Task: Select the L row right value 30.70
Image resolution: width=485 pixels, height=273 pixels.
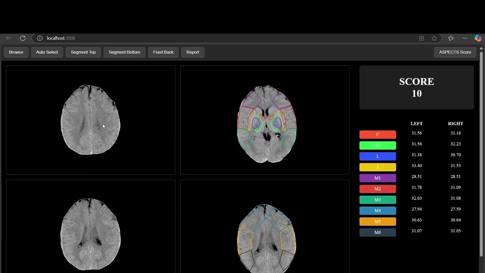Action: point(455,155)
